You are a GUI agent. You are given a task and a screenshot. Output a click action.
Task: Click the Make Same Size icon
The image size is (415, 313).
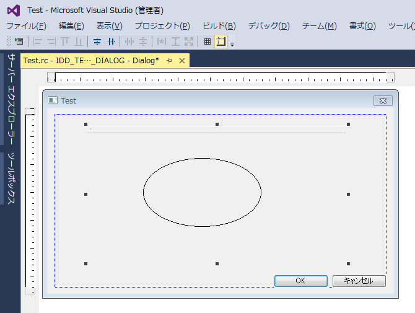pos(189,42)
